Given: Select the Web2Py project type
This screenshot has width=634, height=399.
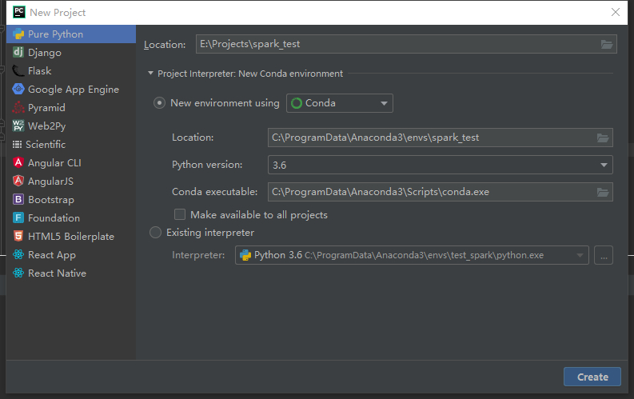Looking at the screenshot, I should click(x=71, y=126).
